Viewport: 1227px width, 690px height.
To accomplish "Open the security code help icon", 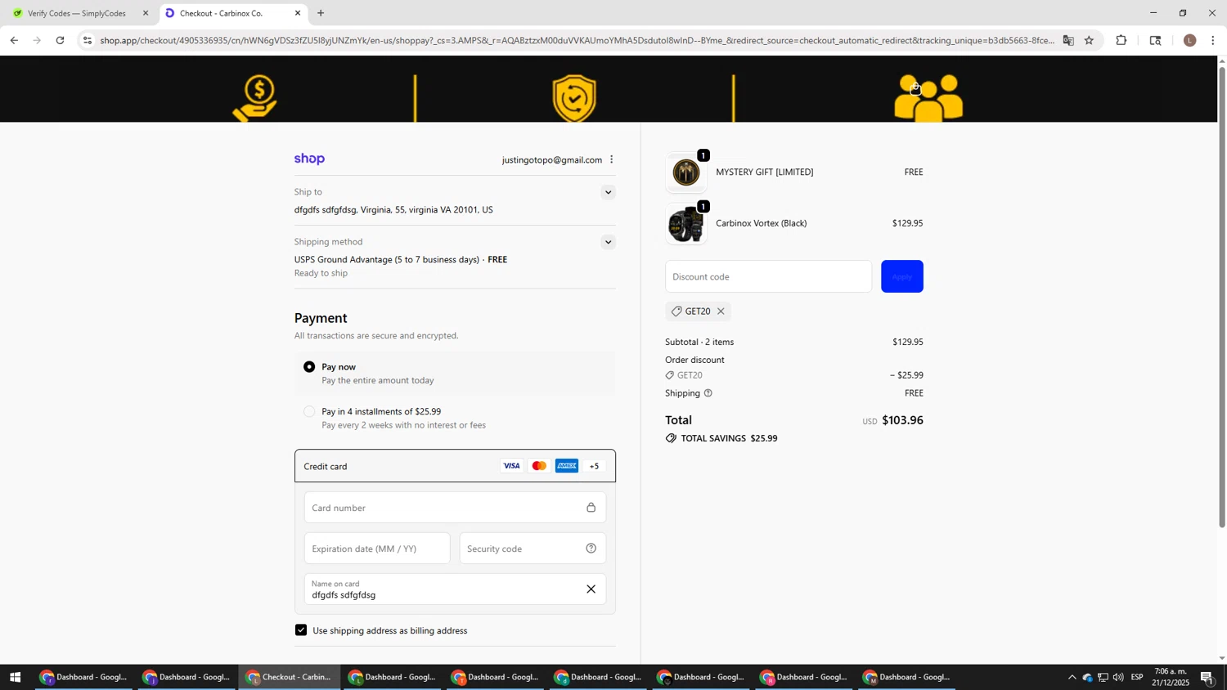I will point(591,549).
